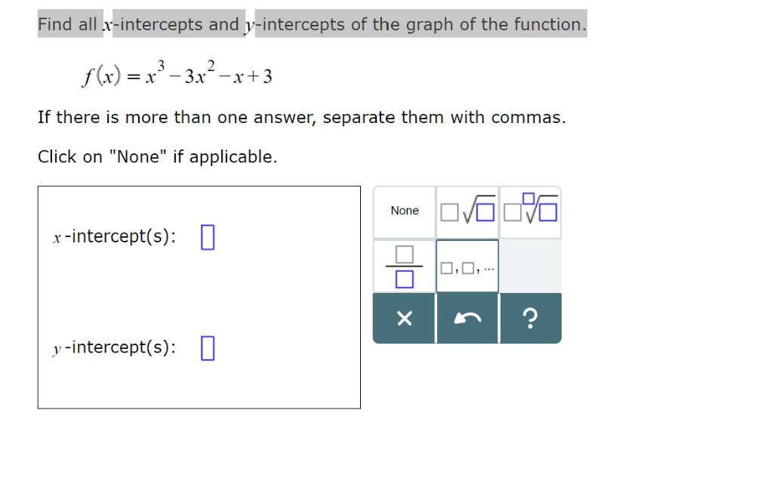Select the comma-separated list template icon
Screen dimensions: 773x478
point(467,266)
